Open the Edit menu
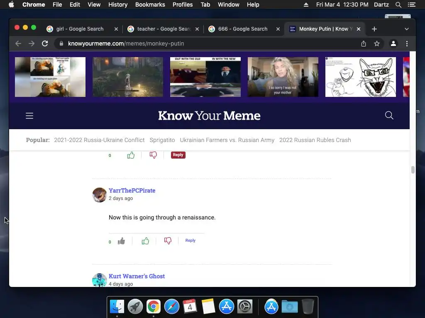This screenshot has width=425, height=318. (x=75, y=5)
